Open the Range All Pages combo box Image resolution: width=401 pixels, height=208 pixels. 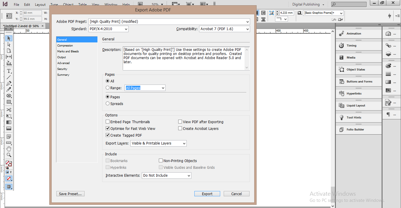point(145,88)
